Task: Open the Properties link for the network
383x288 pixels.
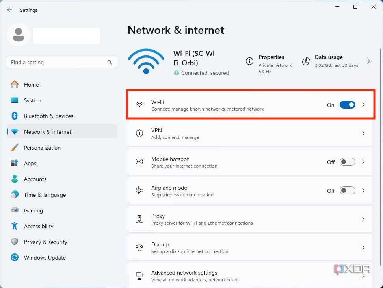Action: [x=268, y=64]
